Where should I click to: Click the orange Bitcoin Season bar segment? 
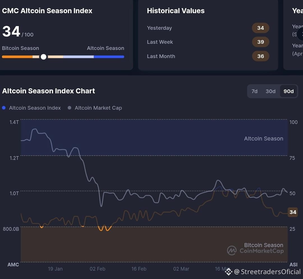point(17,57)
